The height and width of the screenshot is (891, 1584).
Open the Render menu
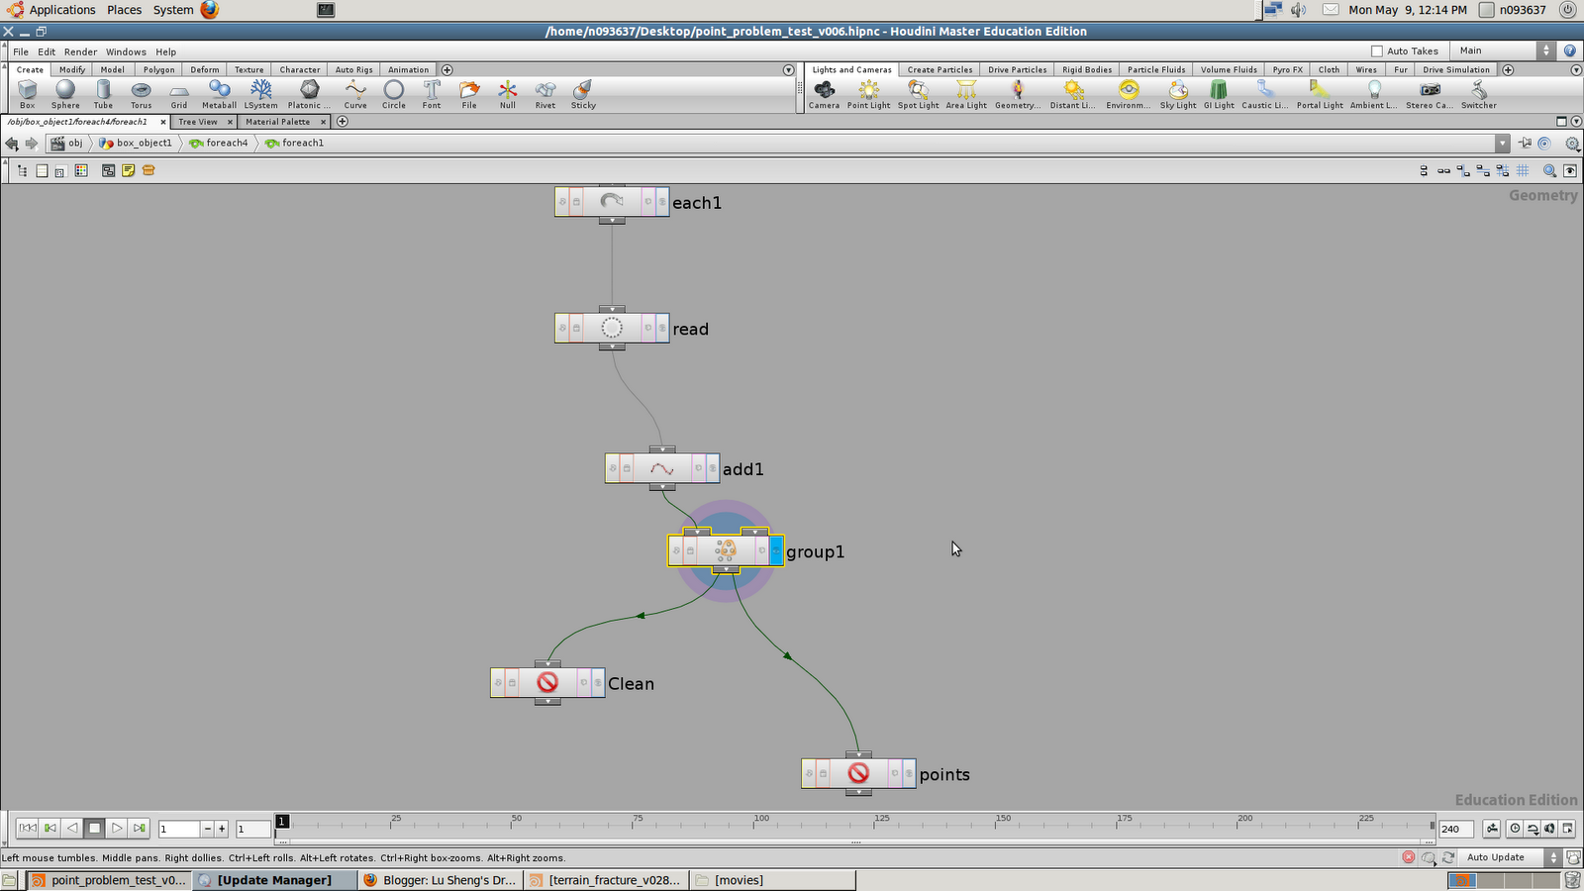click(x=80, y=51)
